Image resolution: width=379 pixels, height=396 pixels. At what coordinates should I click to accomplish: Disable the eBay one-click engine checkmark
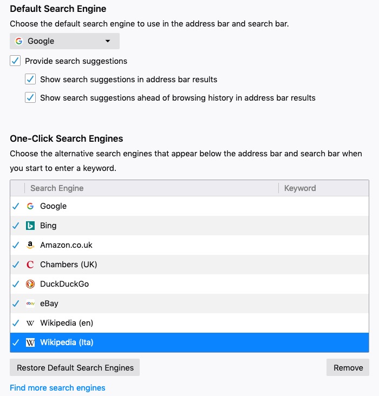click(16, 303)
